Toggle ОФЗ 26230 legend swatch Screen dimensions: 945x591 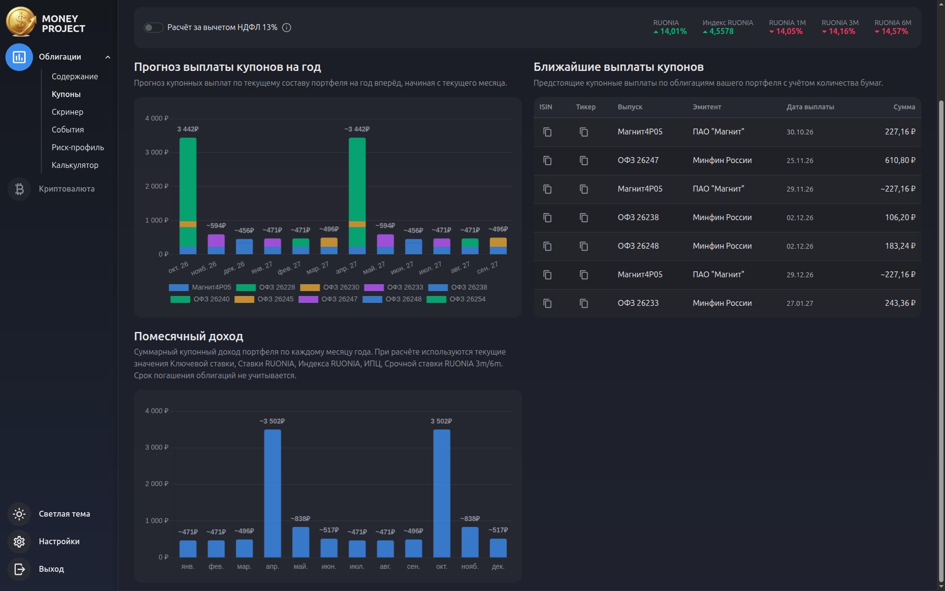pyautogui.click(x=310, y=288)
